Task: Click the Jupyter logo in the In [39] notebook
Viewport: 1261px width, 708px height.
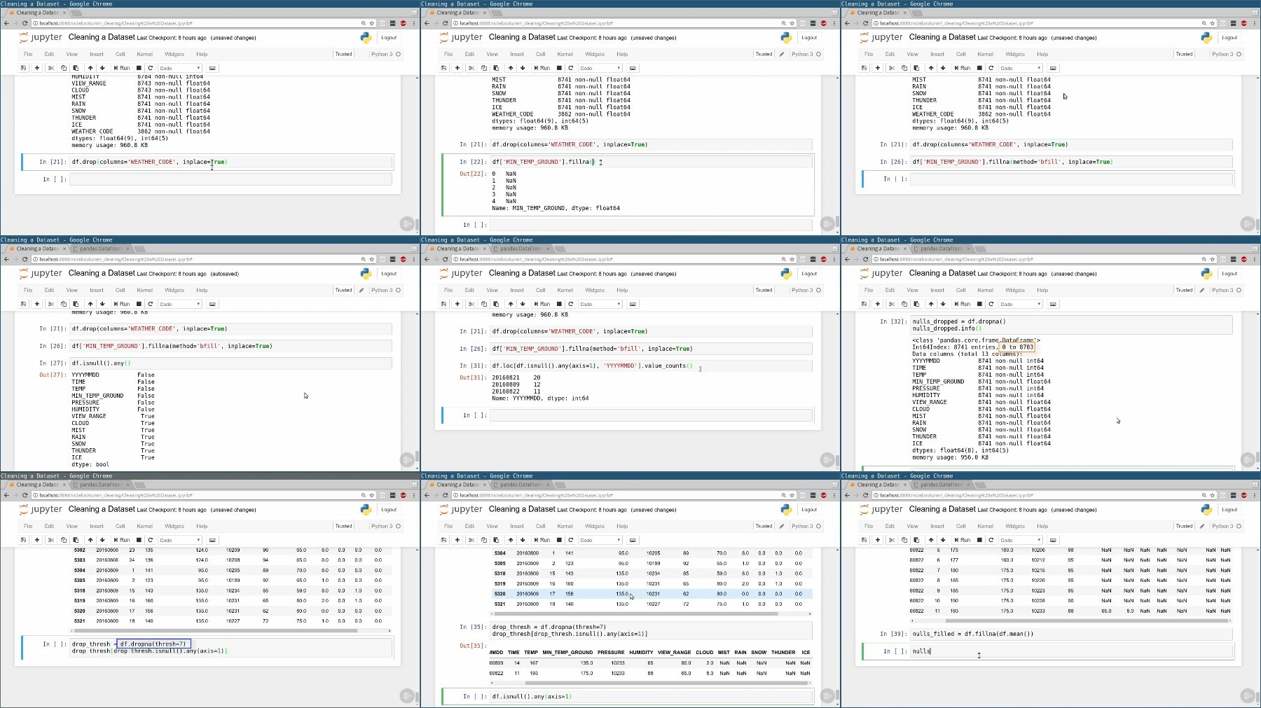Action: point(881,509)
